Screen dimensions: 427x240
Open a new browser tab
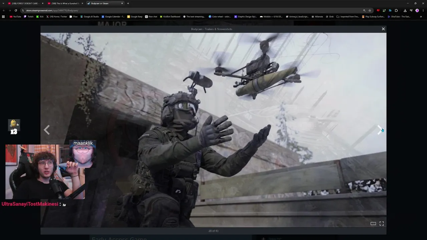128,3
